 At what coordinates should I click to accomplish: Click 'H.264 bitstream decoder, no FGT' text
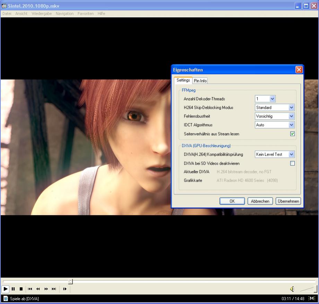(244, 172)
